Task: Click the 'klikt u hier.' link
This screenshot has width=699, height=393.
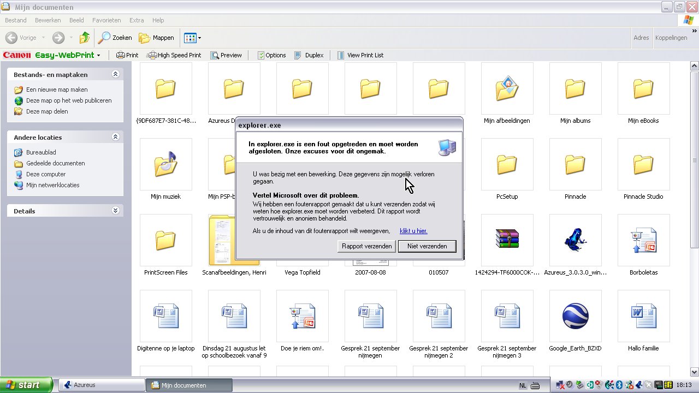Action: tap(413, 231)
